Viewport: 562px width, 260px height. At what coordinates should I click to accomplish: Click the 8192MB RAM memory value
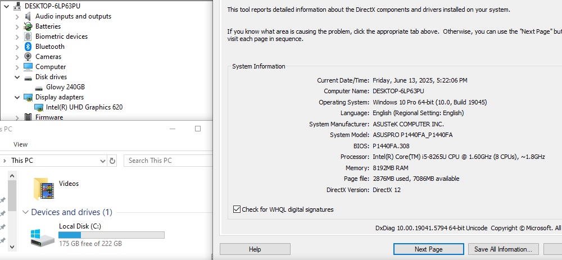[x=391, y=168]
